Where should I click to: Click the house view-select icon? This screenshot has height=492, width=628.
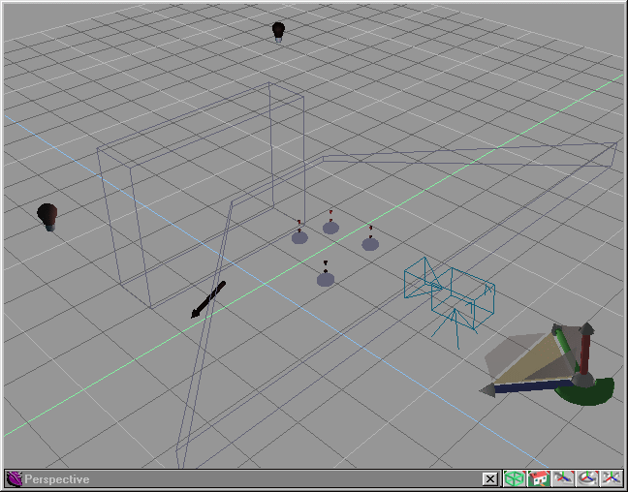tap(539, 478)
